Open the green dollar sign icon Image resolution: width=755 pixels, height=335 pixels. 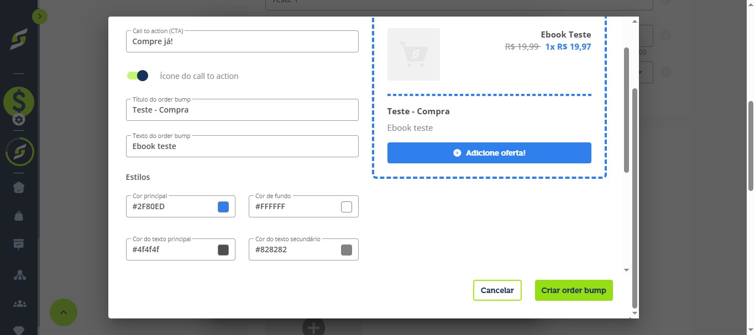(x=19, y=102)
